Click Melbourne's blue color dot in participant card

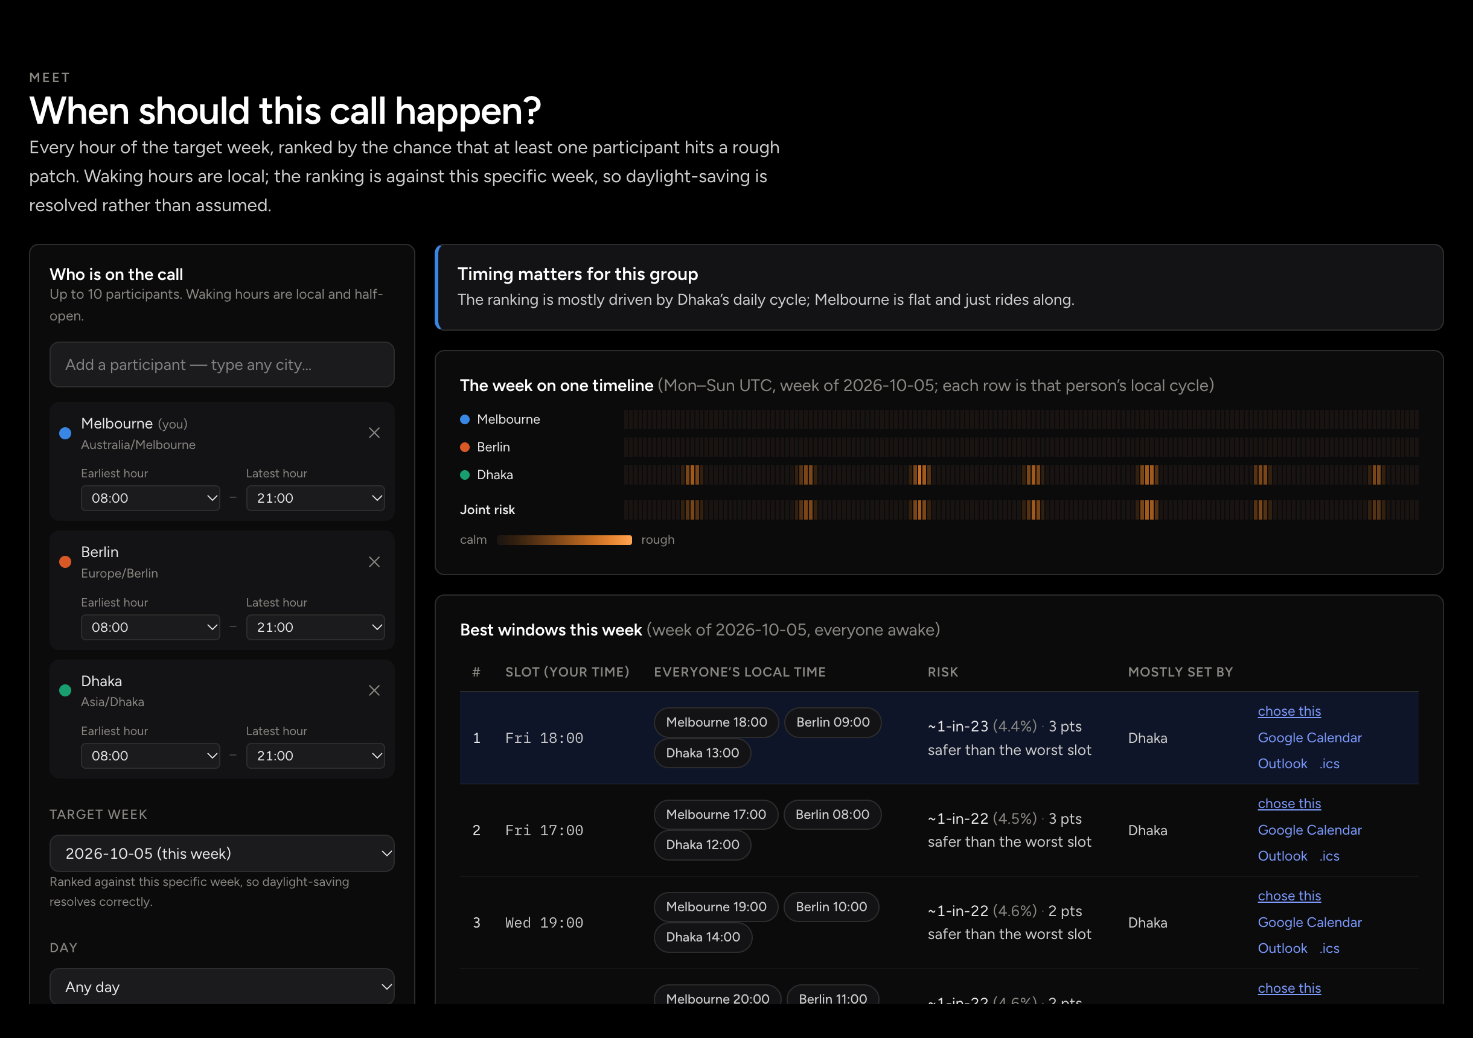pyautogui.click(x=65, y=433)
